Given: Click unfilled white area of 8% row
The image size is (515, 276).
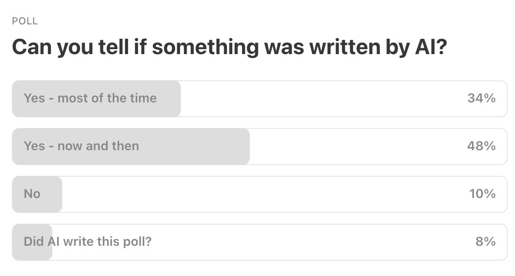Looking at the screenshot, I should 312,242.
